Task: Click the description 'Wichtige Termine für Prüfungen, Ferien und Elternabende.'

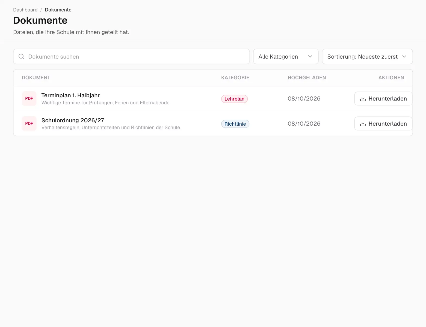Action: [x=106, y=103]
